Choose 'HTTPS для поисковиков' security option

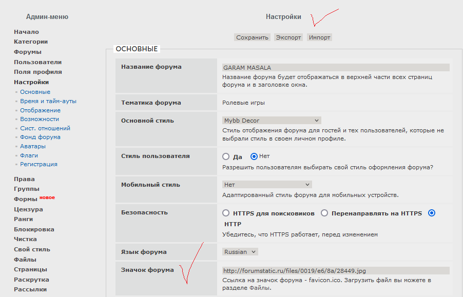coord(226,213)
